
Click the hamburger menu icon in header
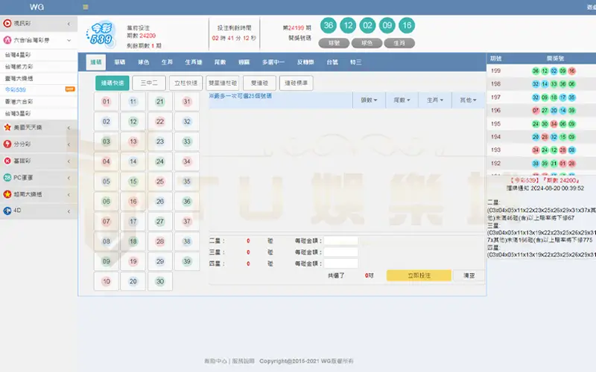pos(86,7)
